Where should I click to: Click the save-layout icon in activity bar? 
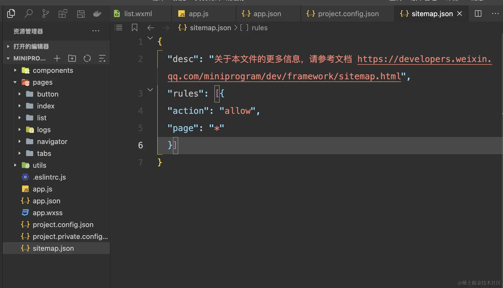coord(81,13)
